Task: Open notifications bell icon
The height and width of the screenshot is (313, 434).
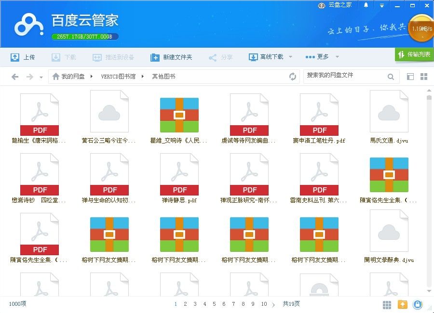Action: [x=366, y=5]
